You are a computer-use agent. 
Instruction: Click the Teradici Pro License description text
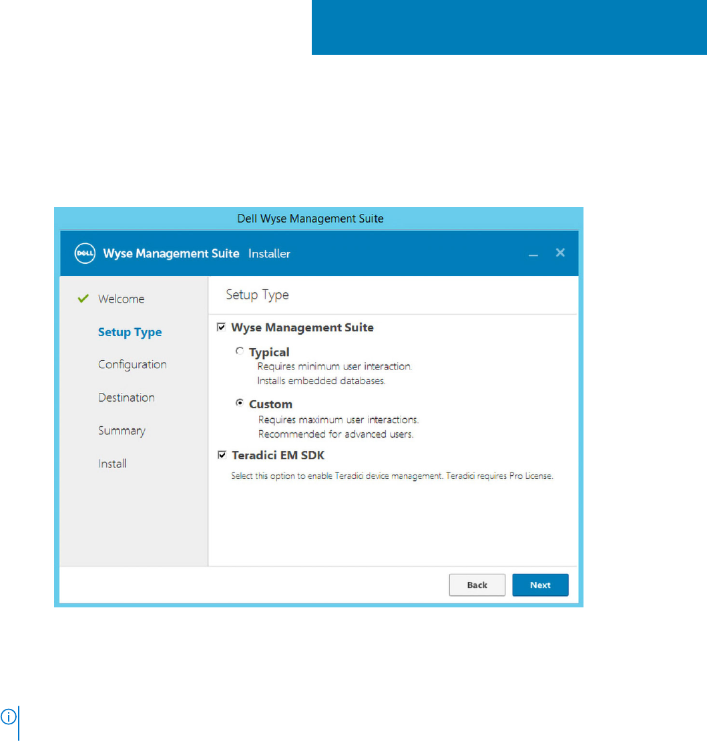pyautogui.click(x=392, y=476)
